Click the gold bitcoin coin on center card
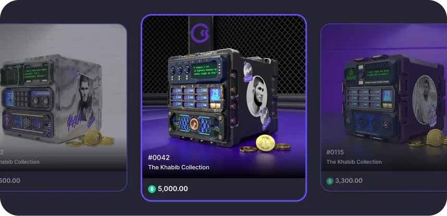447x216 pixels. pos(265,143)
